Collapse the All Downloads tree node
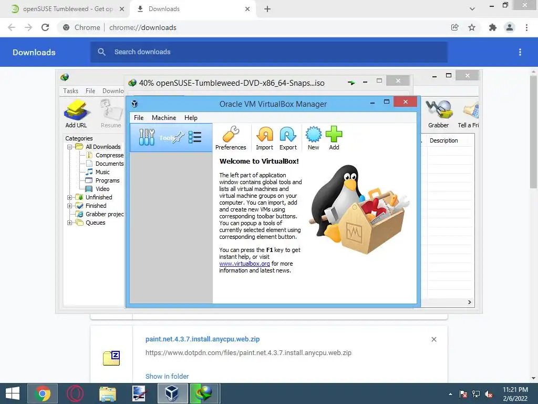 (x=70, y=147)
